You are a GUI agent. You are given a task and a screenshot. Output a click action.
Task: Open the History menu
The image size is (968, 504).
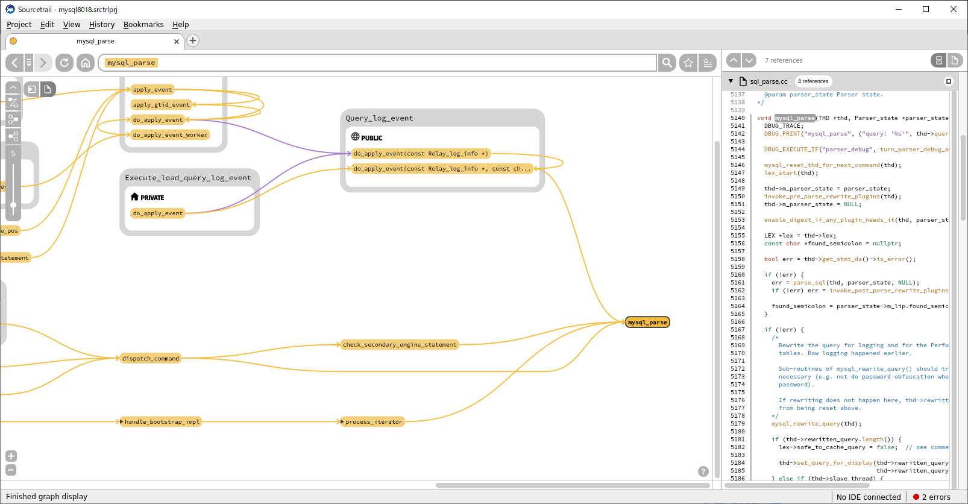click(x=102, y=25)
